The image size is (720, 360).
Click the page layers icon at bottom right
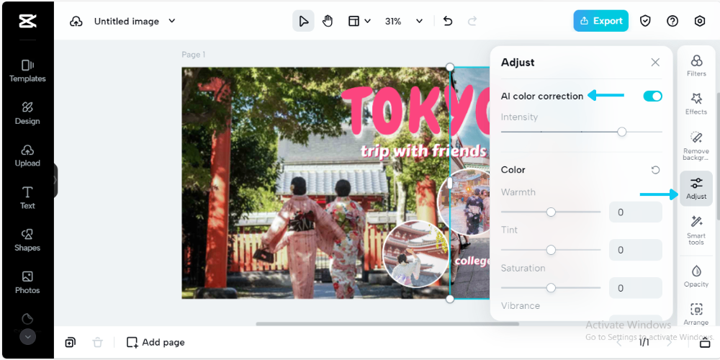point(705,342)
